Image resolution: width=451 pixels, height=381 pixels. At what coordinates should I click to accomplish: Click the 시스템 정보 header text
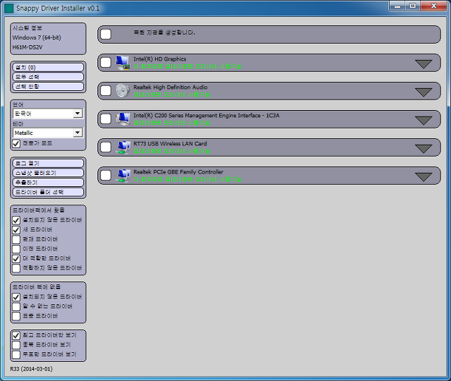pyautogui.click(x=27, y=28)
